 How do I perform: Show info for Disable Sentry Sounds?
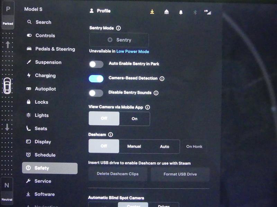coord(156,93)
